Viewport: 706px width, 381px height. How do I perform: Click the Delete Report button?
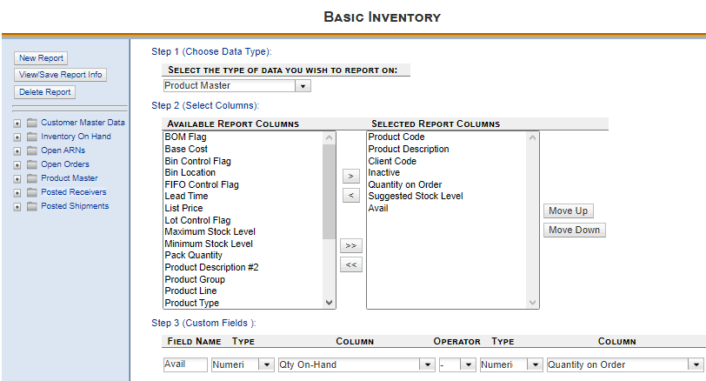click(44, 92)
